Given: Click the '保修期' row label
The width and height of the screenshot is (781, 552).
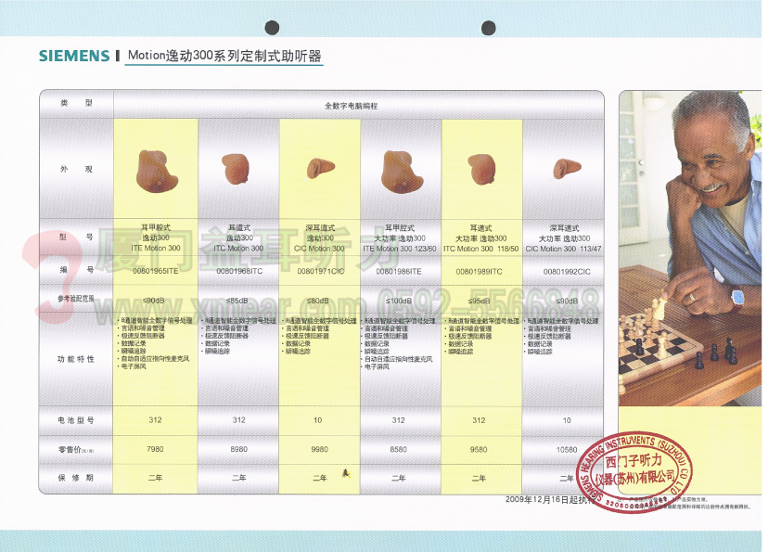Looking at the screenshot, I should pyautogui.click(x=76, y=478).
